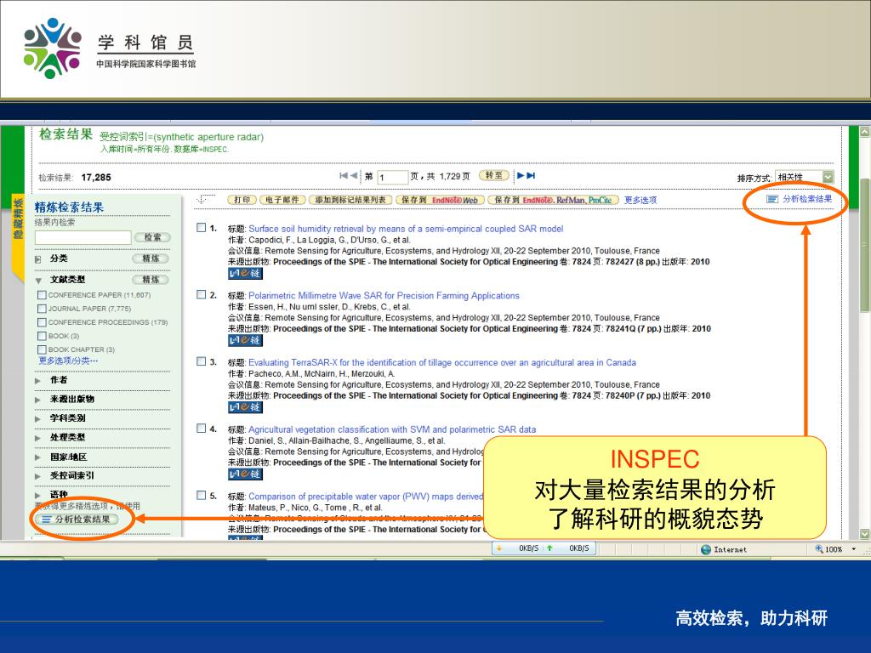Expand the 语种 refine section
Screen dimensions: 871x653
pyautogui.click(x=37, y=496)
